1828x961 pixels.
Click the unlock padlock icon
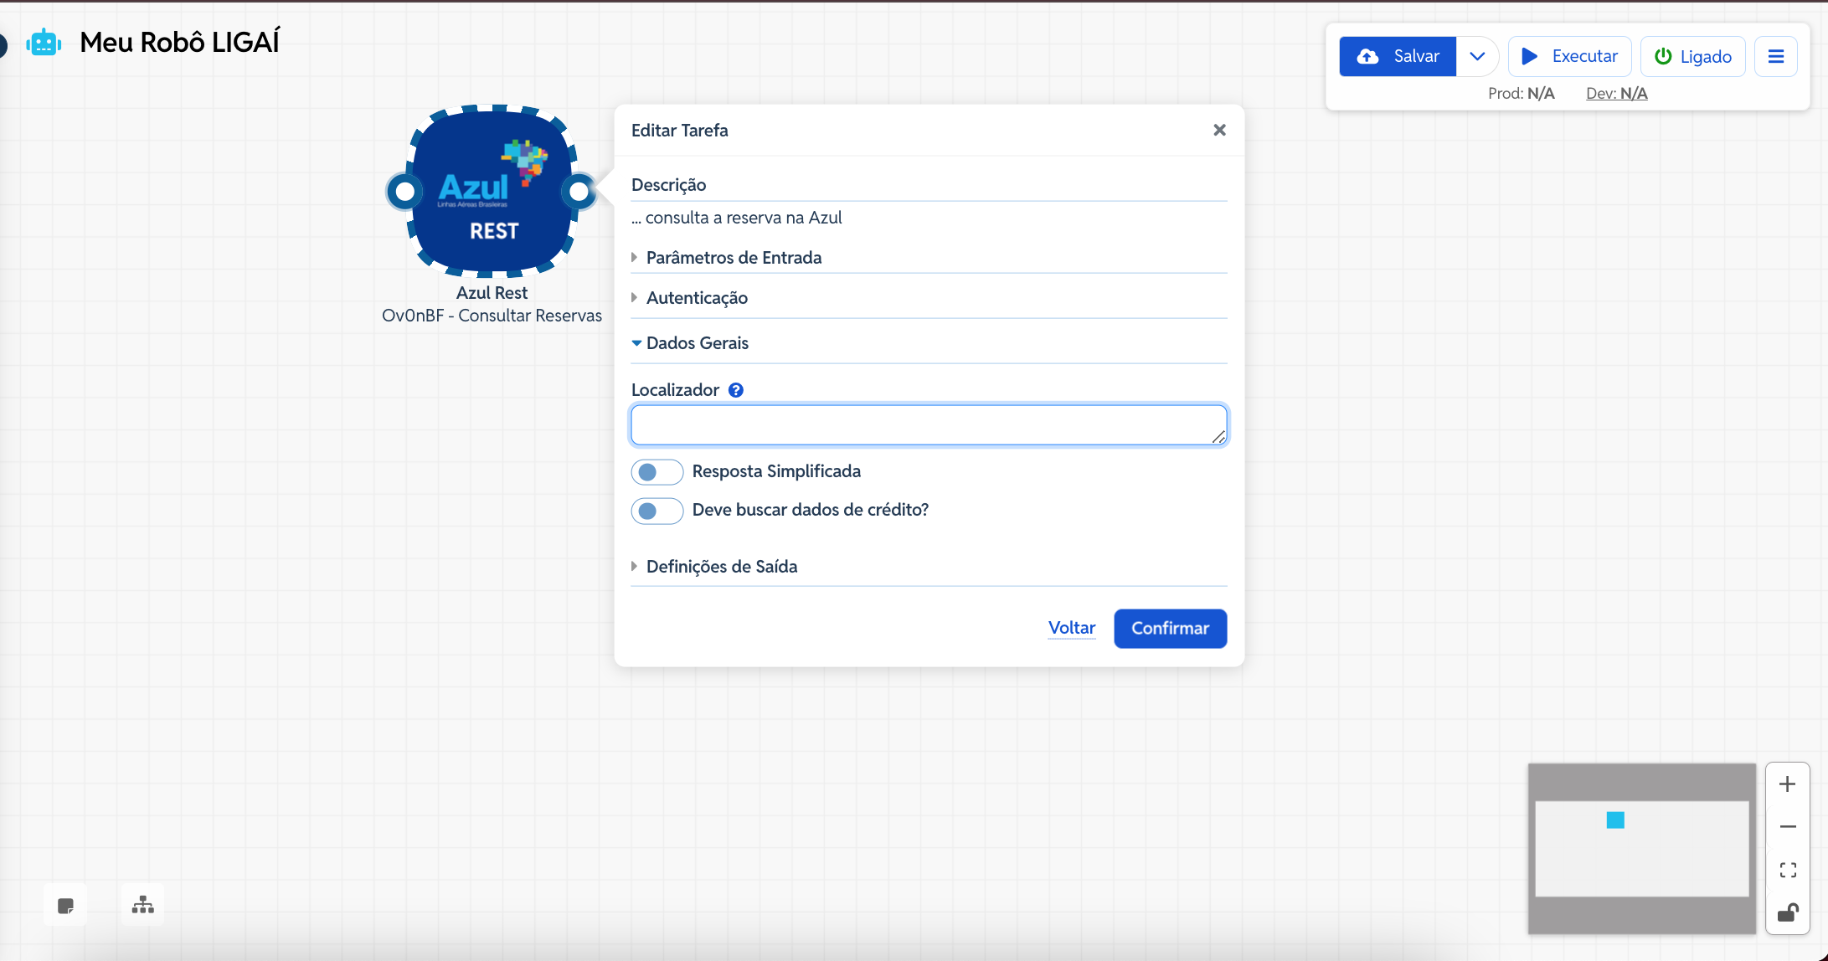pyautogui.click(x=1787, y=912)
